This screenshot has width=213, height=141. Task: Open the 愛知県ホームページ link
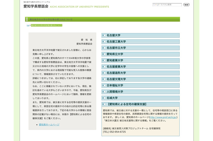point(49,124)
